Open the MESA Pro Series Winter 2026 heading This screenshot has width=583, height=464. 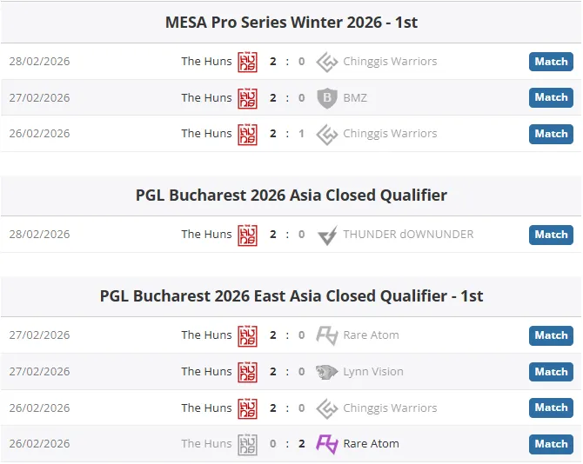pos(291,23)
